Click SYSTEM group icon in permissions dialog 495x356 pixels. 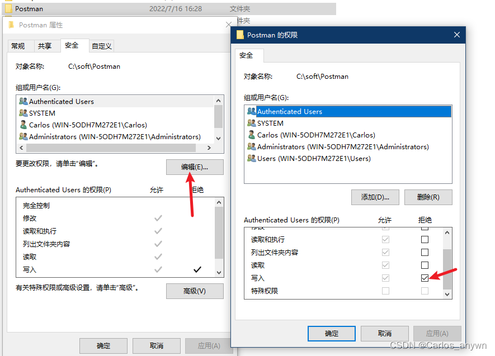252,123
